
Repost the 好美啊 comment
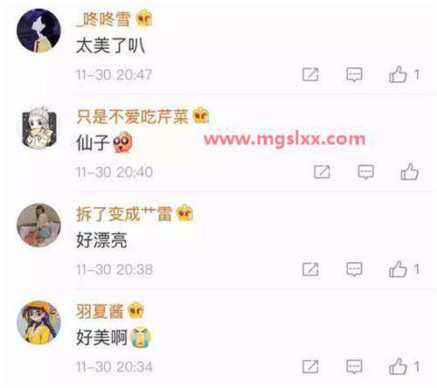click(310, 366)
